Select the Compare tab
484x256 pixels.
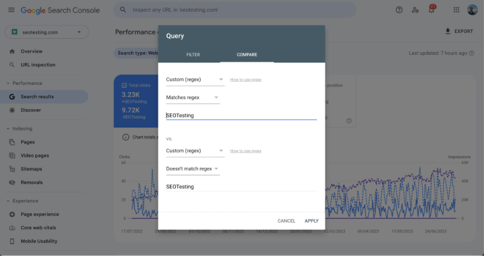[x=246, y=55]
